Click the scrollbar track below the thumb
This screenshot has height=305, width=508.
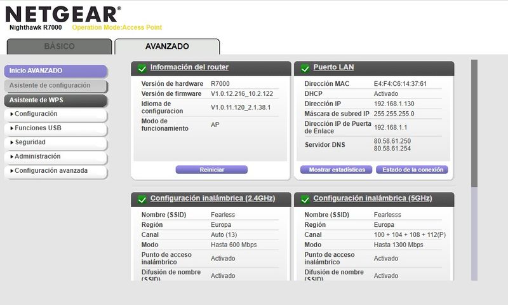474,233
